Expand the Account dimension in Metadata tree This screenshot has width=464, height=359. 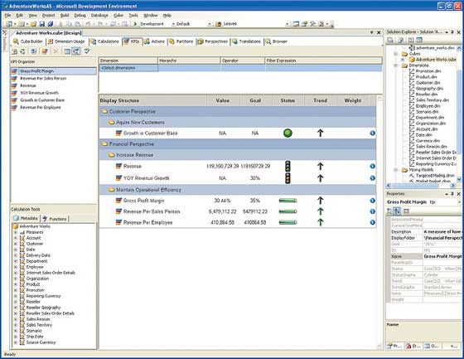[x=16, y=238]
